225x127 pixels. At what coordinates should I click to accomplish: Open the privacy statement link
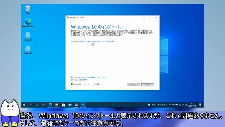[79, 80]
